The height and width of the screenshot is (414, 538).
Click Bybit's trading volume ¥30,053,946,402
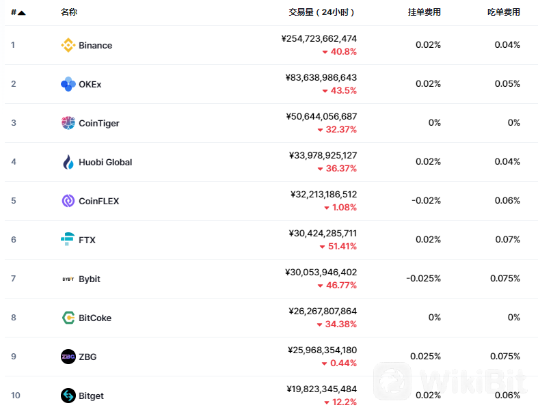(x=321, y=272)
